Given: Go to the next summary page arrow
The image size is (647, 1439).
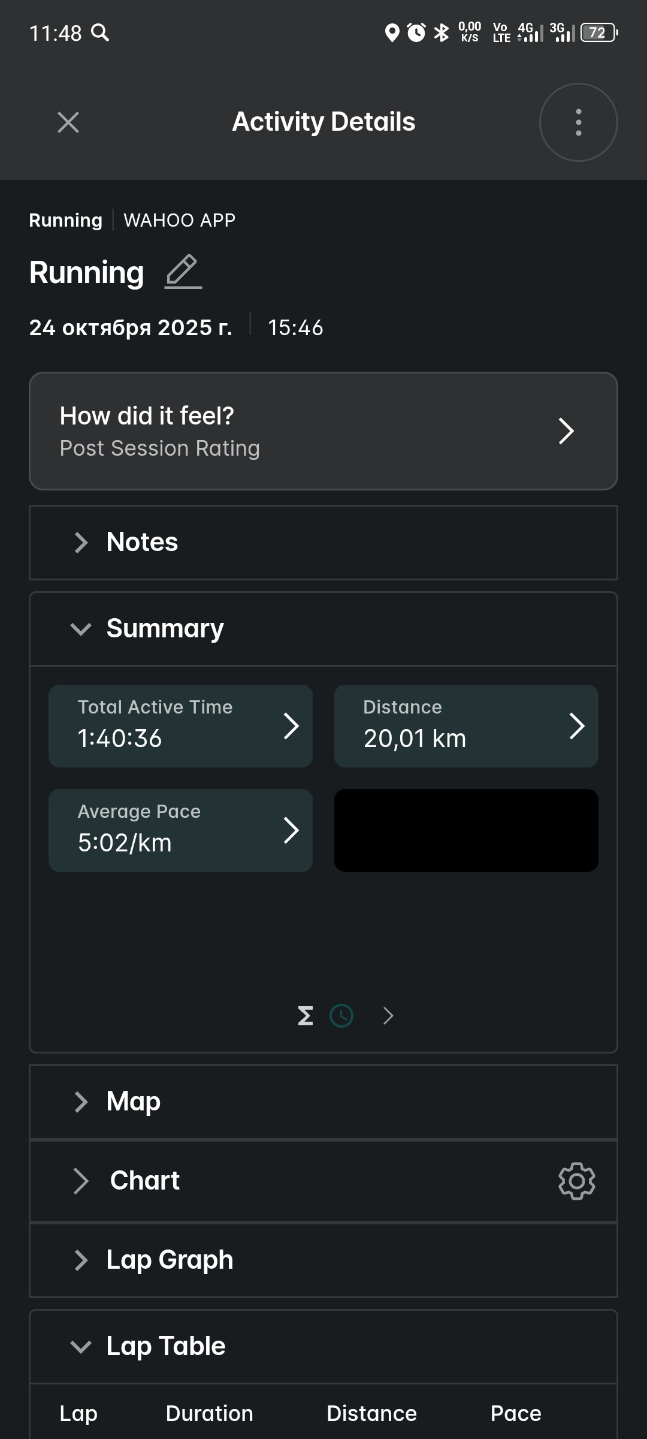Looking at the screenshot, I should pyautogui.click(x=388, y=1016).
